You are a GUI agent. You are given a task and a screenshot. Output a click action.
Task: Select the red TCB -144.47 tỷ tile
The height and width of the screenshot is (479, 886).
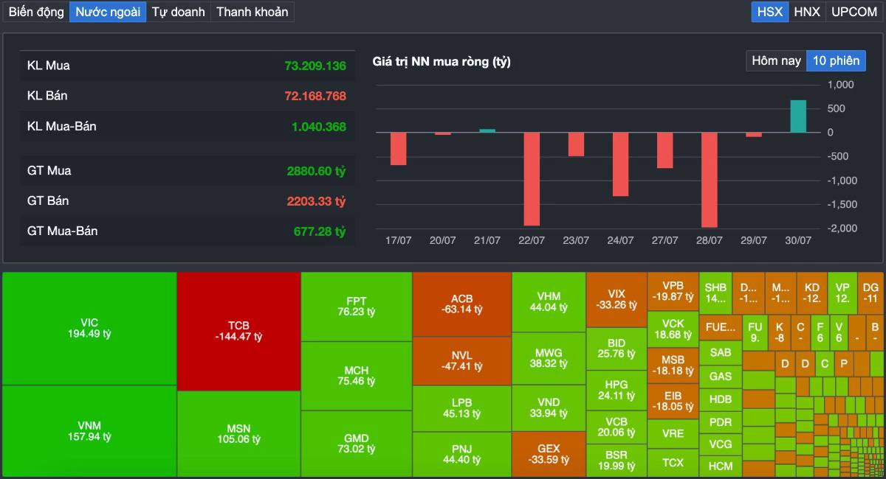click(239, 331)
